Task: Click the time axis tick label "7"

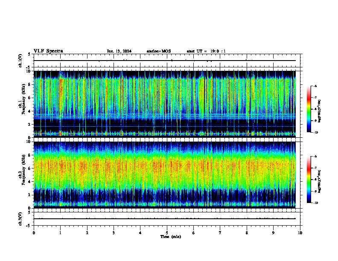Action: click(220, 233)
